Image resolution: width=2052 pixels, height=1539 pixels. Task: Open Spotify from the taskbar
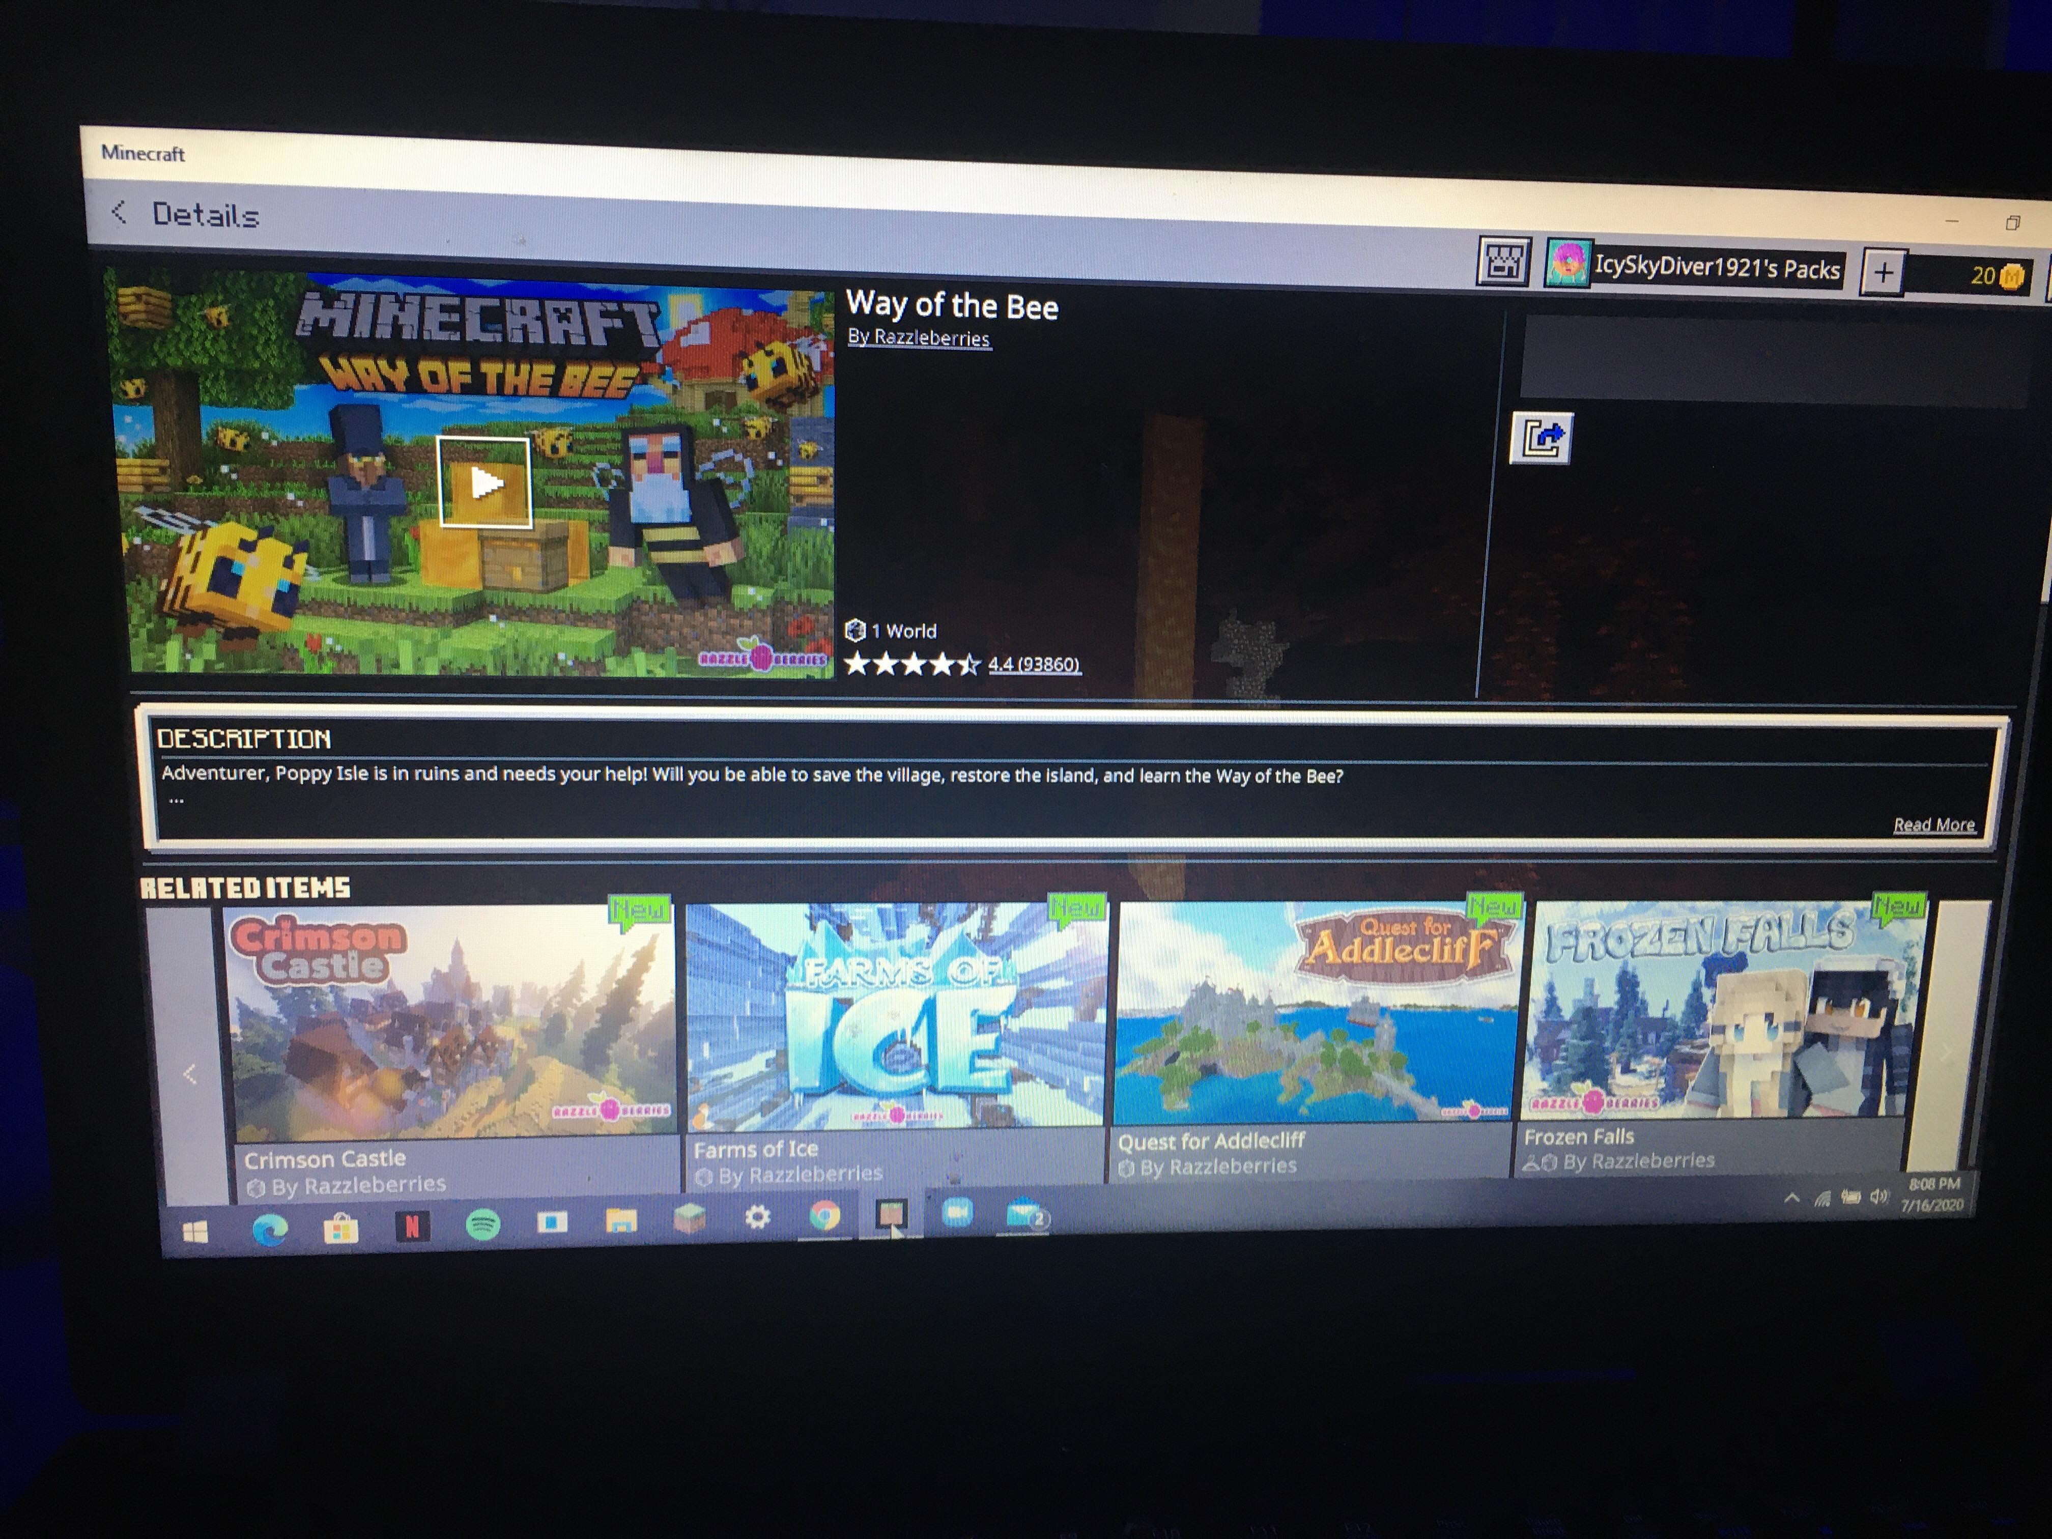482,1225
